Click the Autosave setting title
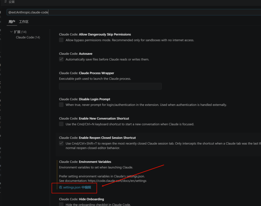The width and height of the screenshot is (261, 206). click(75, 54)
